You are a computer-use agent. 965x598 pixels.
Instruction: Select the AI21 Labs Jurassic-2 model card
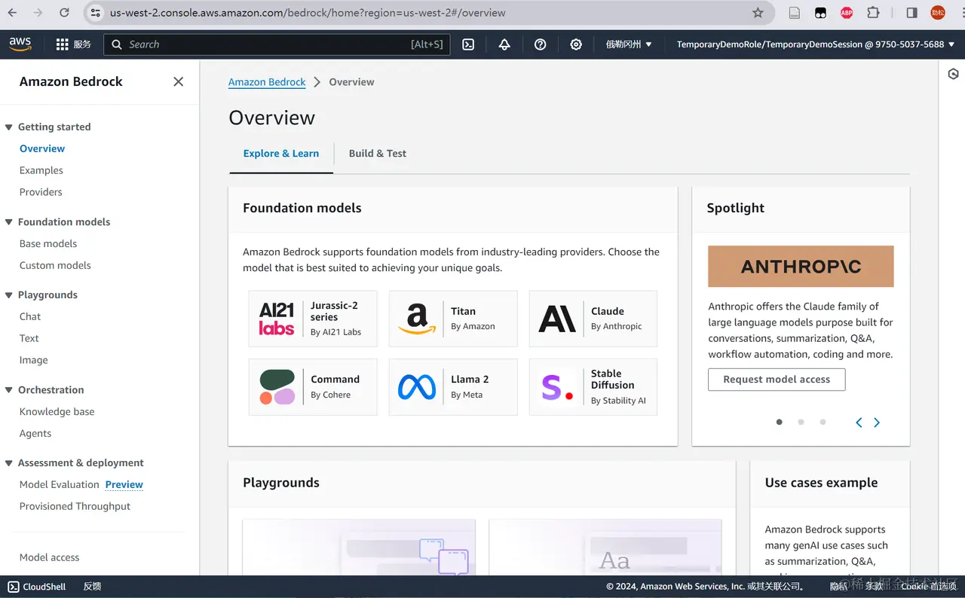tap(313, 319)
